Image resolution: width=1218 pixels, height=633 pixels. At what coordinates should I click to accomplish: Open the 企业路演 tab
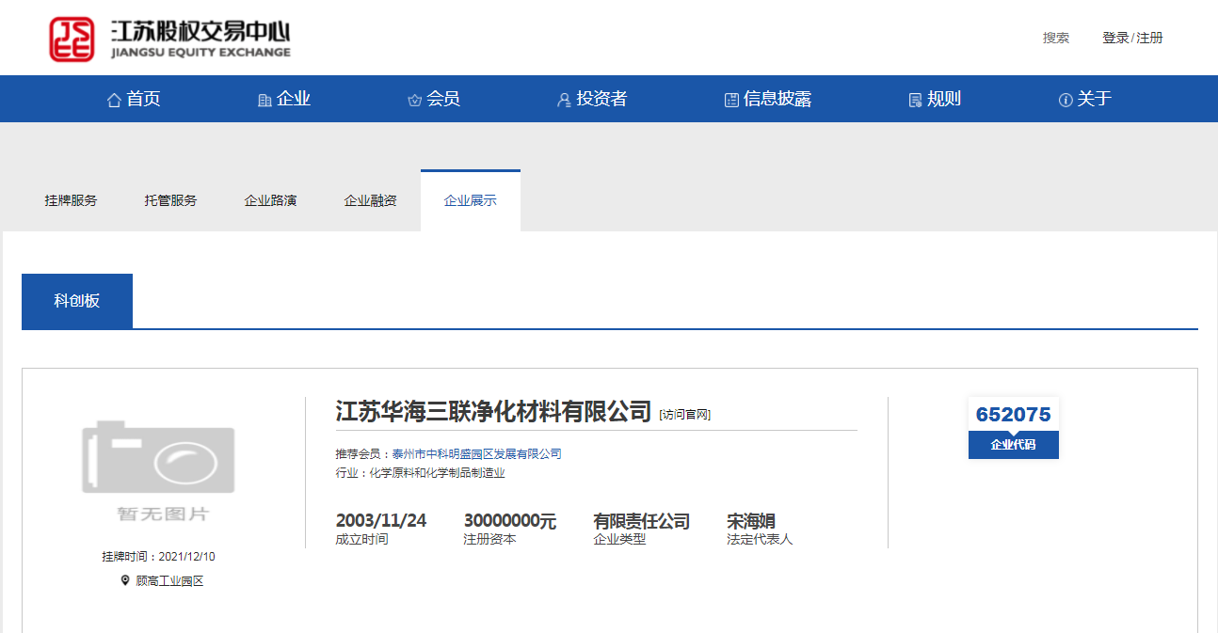click(270, 200)
